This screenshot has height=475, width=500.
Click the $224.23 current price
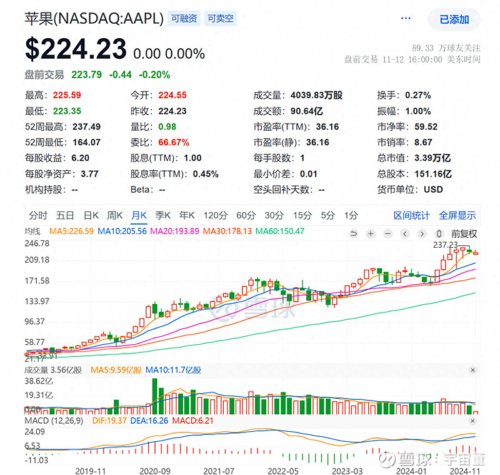[76, 49]
